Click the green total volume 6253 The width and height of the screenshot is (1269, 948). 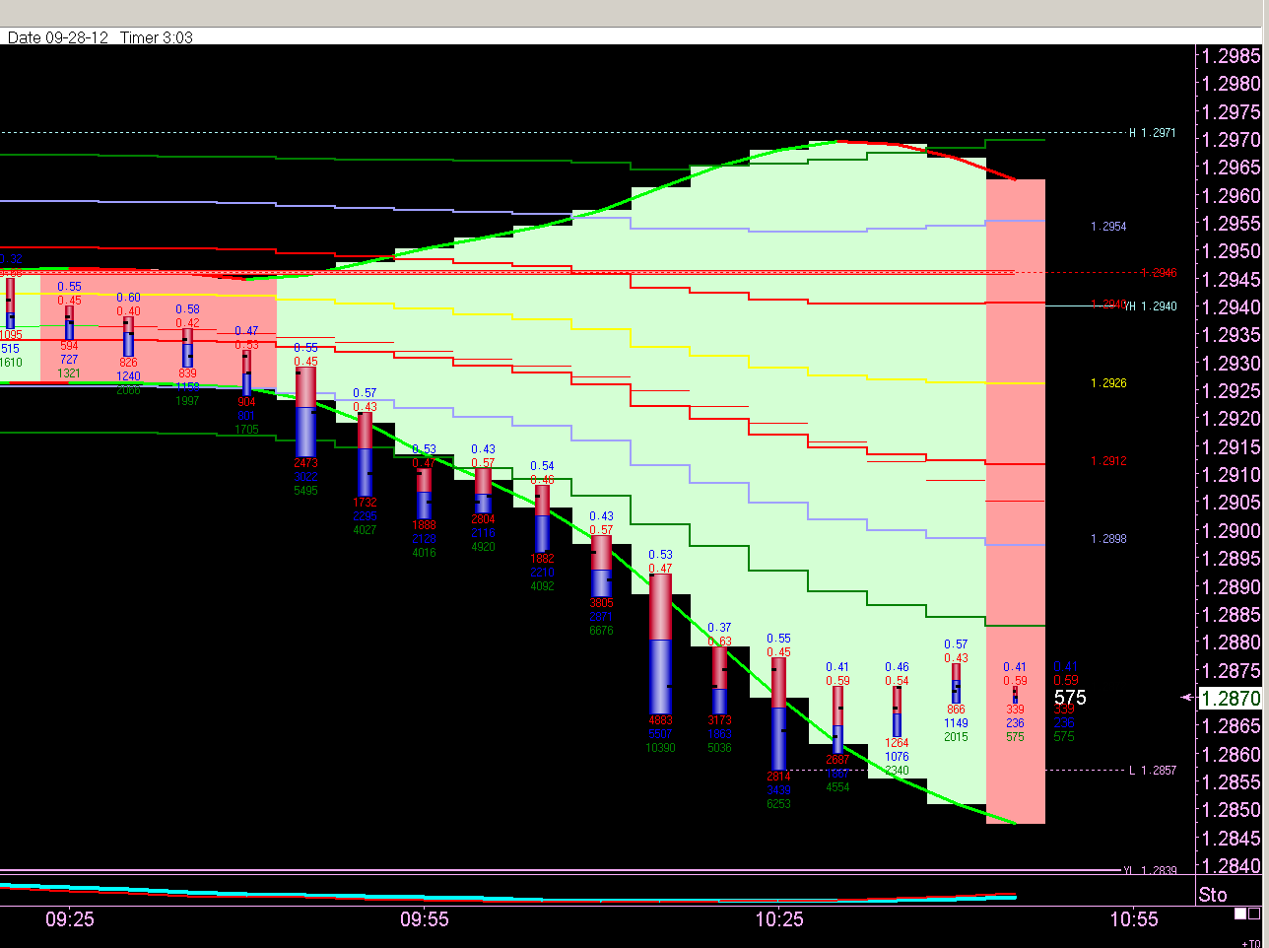coord(778,804)
